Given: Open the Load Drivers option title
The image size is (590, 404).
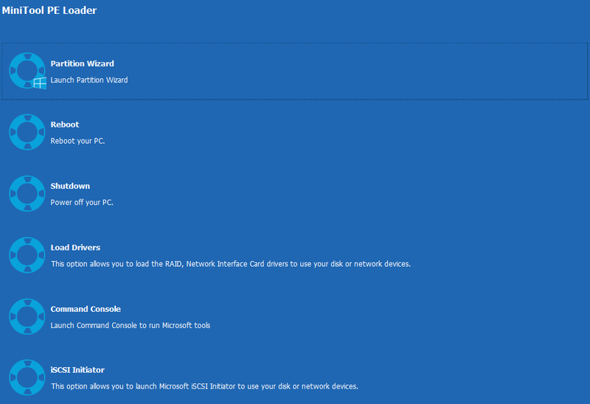Looking at the screenshot, I should click(x=75, y=248).
